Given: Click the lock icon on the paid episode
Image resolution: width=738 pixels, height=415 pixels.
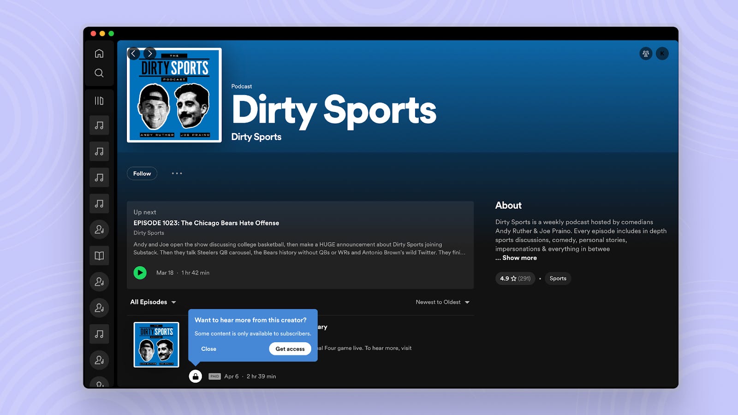Looking at the screenshot, I should (x=196, y=376).
